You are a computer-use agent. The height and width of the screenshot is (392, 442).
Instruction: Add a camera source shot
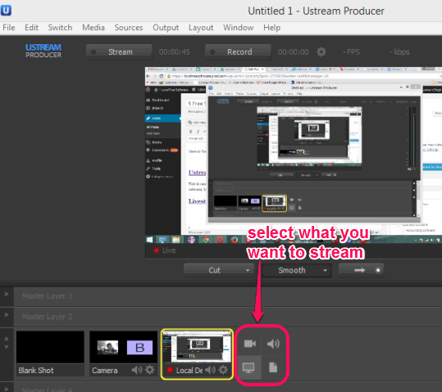tap(250, 344)
